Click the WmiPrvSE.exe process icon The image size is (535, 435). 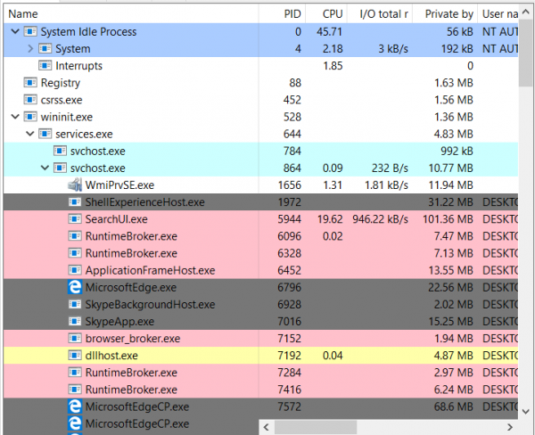click(x=75, y=185)
